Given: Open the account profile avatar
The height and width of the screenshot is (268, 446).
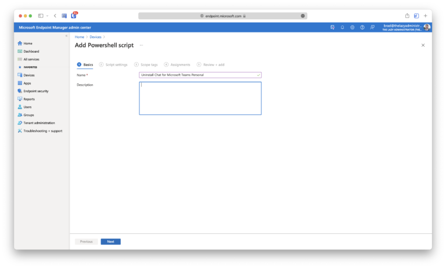Looking at the screenshot, I should 427,27.
